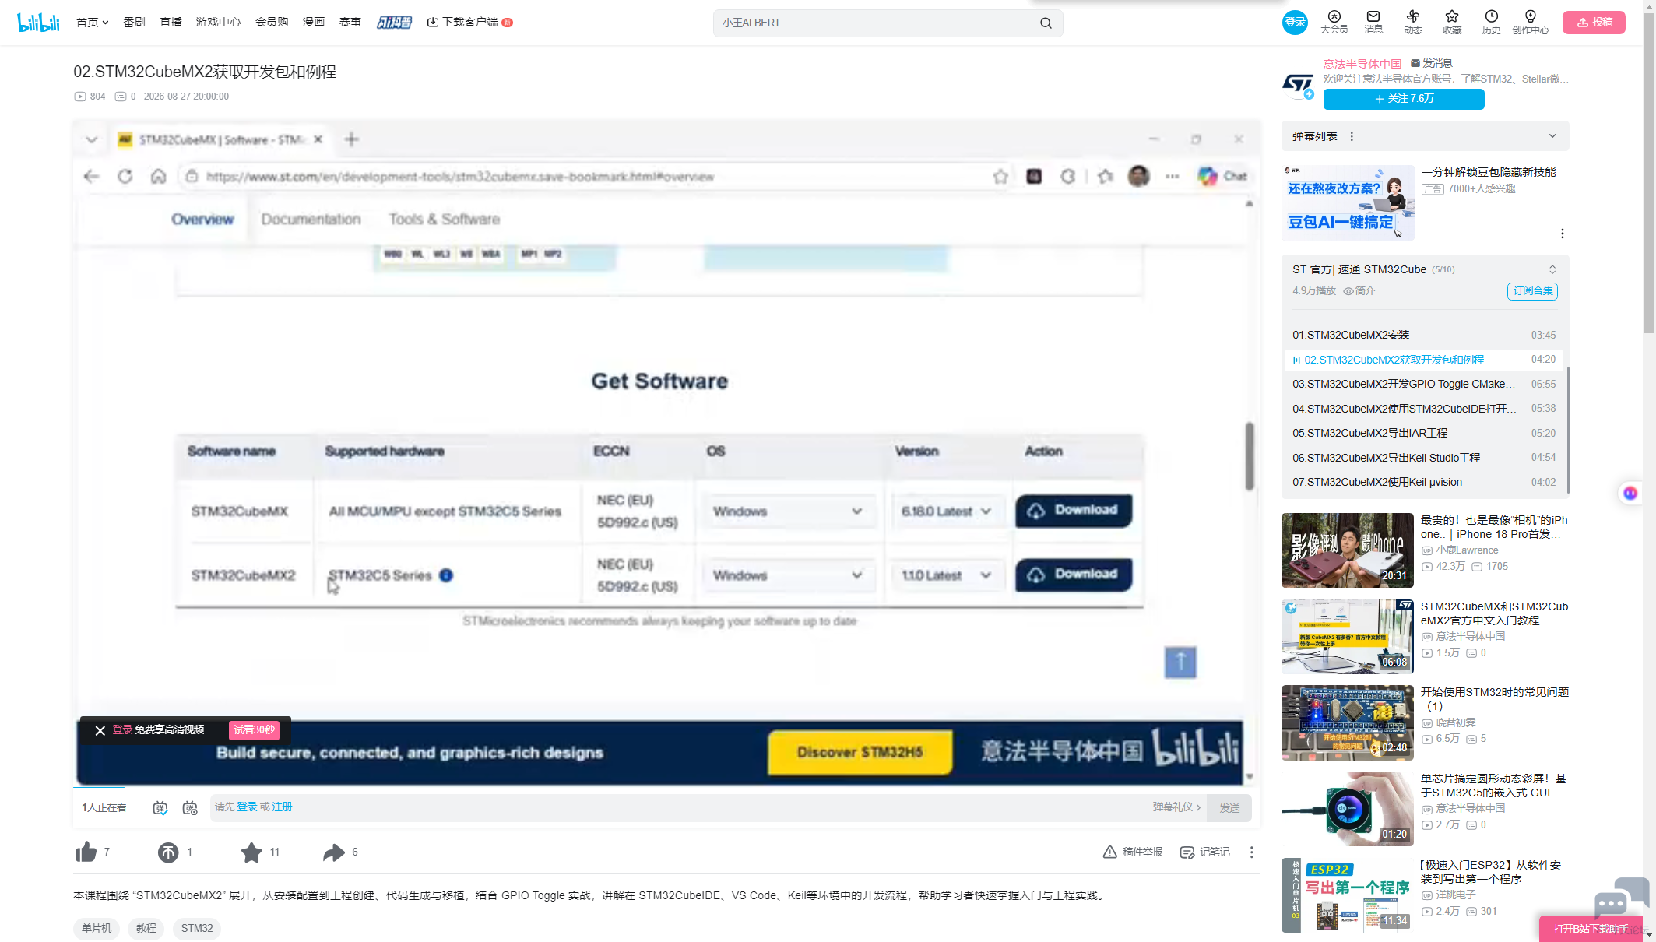The height and width of the screenshot is (942, 1656).
Task: Click the 试看30秒 button
Action: [x=255, y=730]
